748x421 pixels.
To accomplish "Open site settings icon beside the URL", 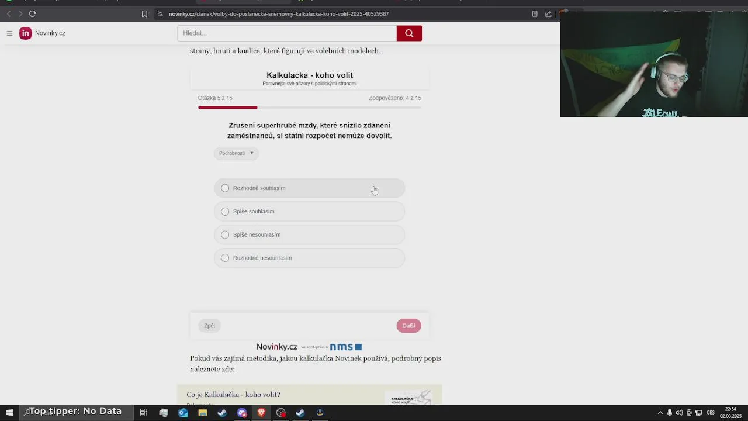I will point(160,14).
